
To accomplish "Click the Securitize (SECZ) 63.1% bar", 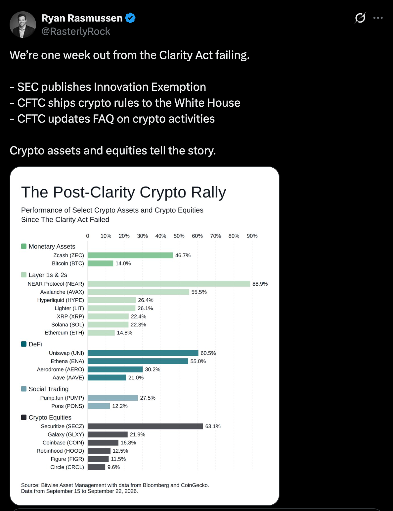I will click(145, 426).
